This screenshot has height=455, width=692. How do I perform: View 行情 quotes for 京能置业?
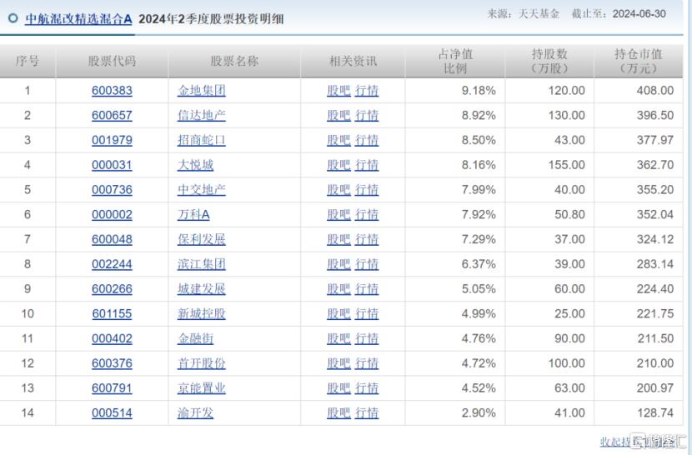pyautogui.click(x=367, y=388)
